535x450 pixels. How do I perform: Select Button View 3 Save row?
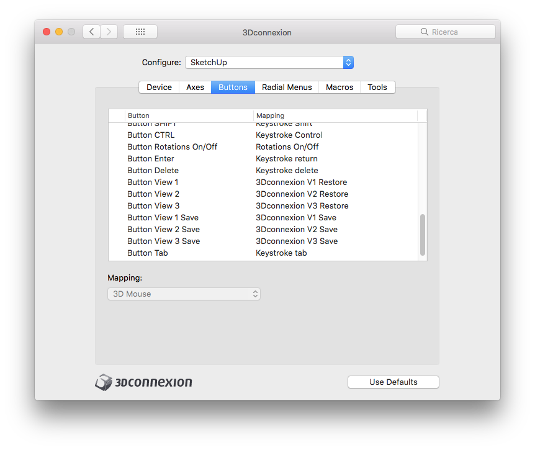[x=263, y=241]
